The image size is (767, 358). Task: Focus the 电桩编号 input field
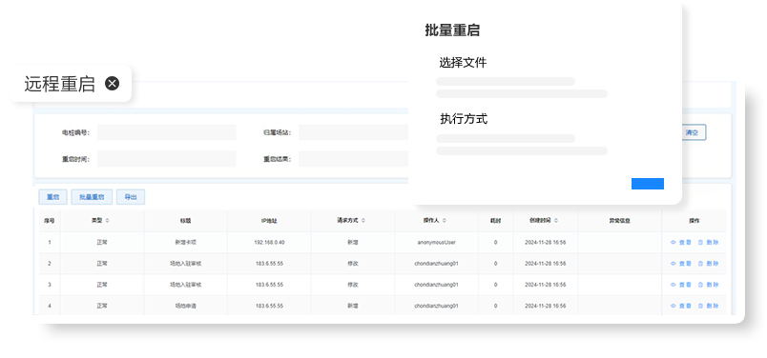point(166,132)
